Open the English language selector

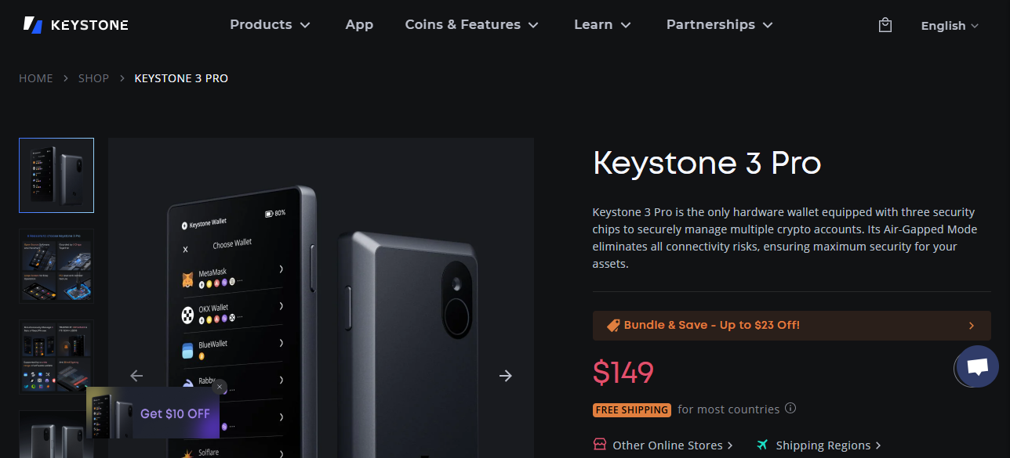(x=949, y=25)
